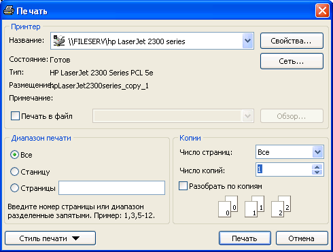Expand the Стиль печати menu button
Viewport: 333px width, 252px height.
pos(50,238)
